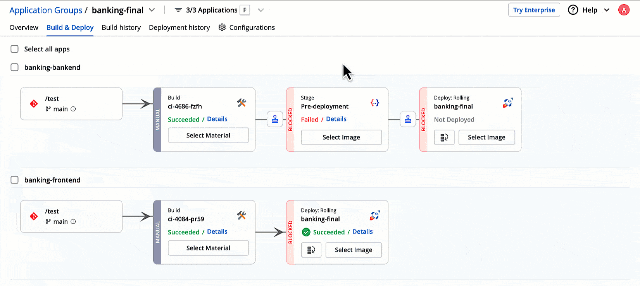The height and width of the screenshot is (286, 640).
Task: Expand the Help menu chevron
Action: pos(607,10)
